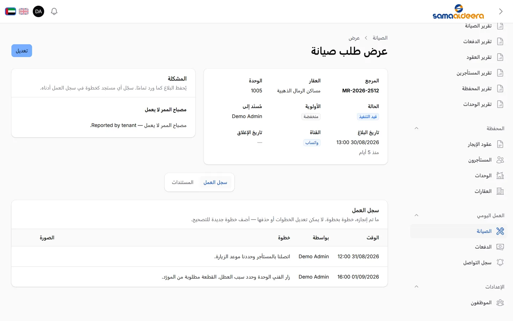Select the work log row dated 31/08/2026
Viewport: 513px width, 321px height.
point(199,256)
